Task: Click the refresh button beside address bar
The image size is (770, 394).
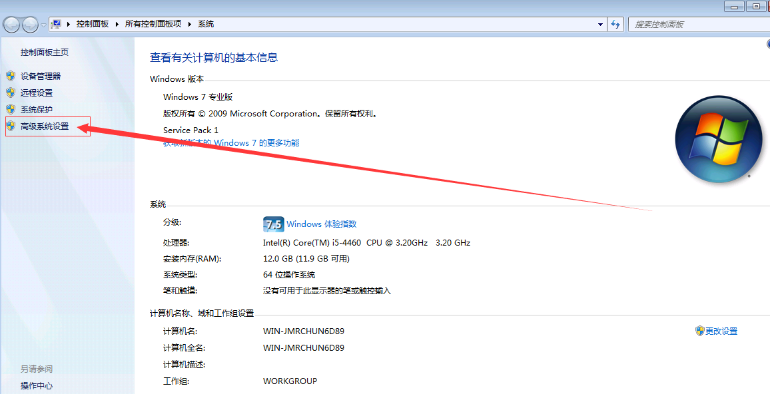Action: (x=616, y=24)
